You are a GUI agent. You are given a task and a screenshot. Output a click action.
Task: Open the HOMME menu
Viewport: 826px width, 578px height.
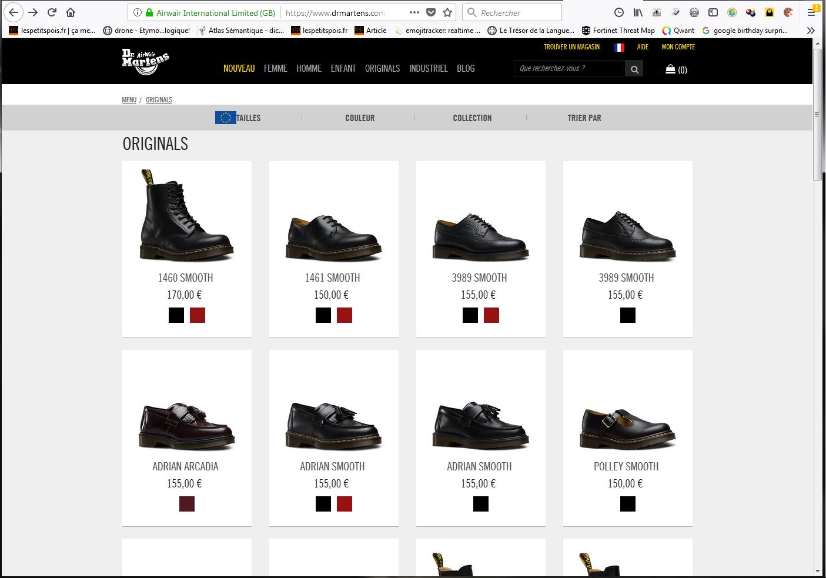[309, 69]
